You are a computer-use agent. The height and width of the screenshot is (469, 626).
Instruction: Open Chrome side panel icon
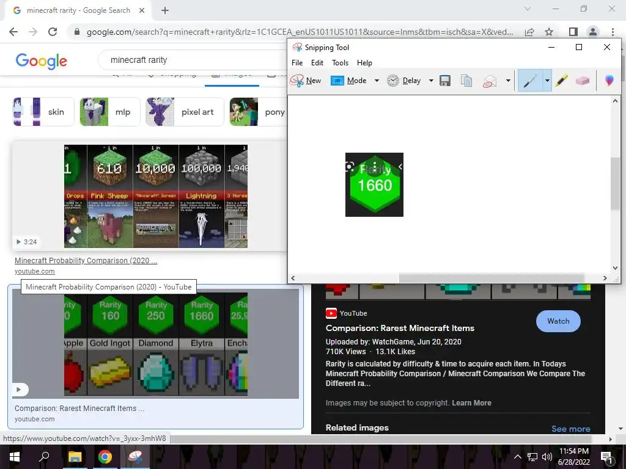(x=573, y=32)
